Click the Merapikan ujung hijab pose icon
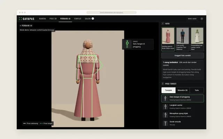 [165, 115]
